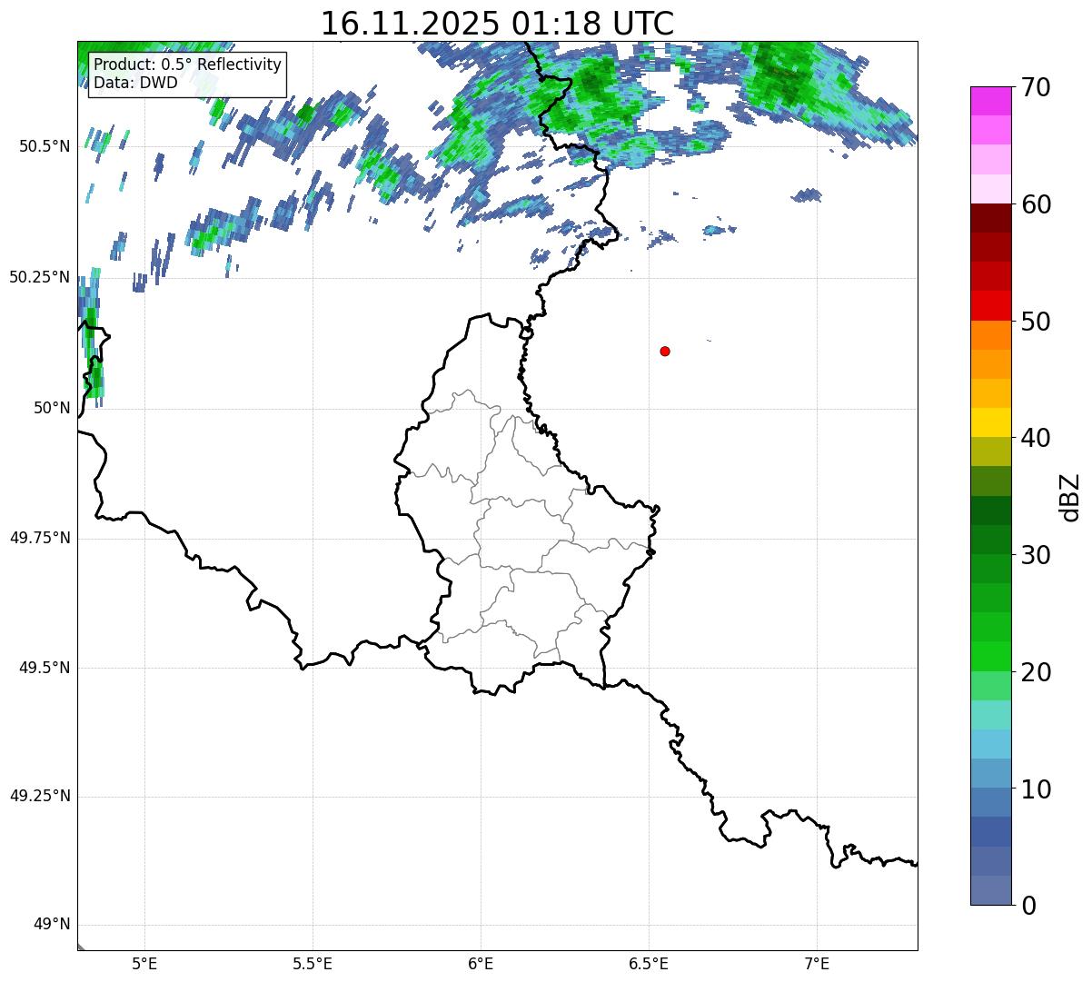Image resolution: width=1092 pixels, height=982 pixels.
Task: Click the 49.5°N latitude label
Action: pyautogui.click(x=45, y=668)
